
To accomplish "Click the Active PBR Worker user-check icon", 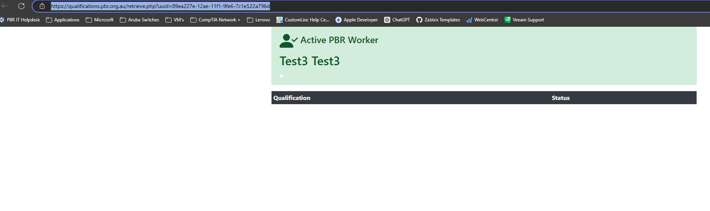I will (x=288, y=40).
